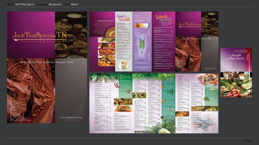Click the "Curries" section heading
259x145 pixels.
coord(137,81)
